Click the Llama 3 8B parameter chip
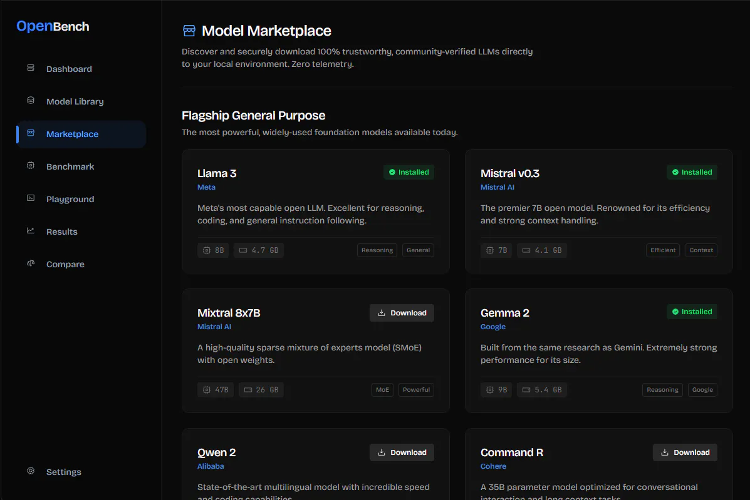 click(x=213, y=250)
